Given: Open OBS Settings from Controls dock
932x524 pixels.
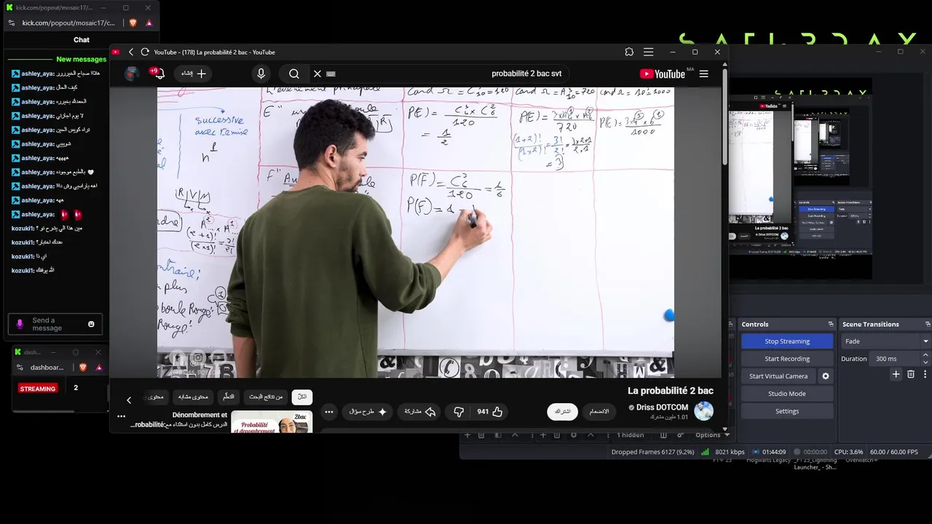Looking at the screenshot, I should 787,411.
